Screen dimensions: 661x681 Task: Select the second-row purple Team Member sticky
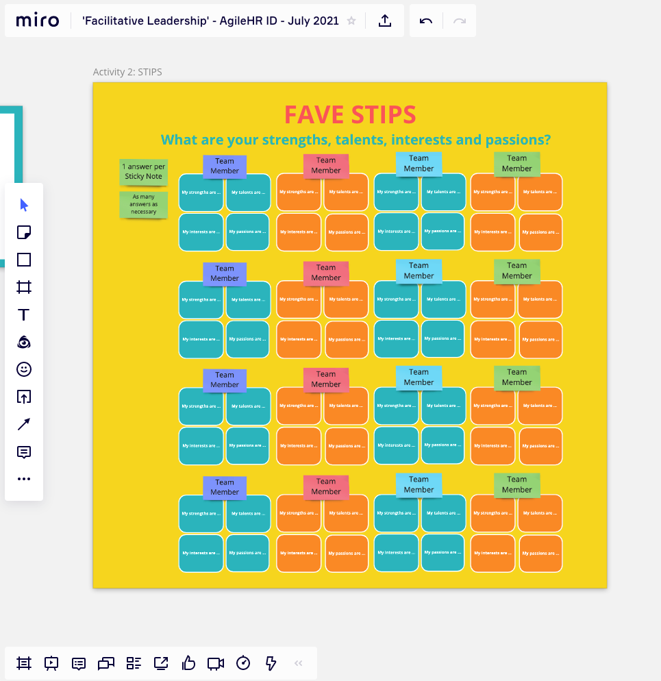[x=225, y=273]
